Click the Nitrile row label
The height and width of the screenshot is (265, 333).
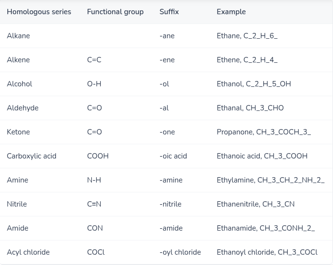[x=17, y=204]
